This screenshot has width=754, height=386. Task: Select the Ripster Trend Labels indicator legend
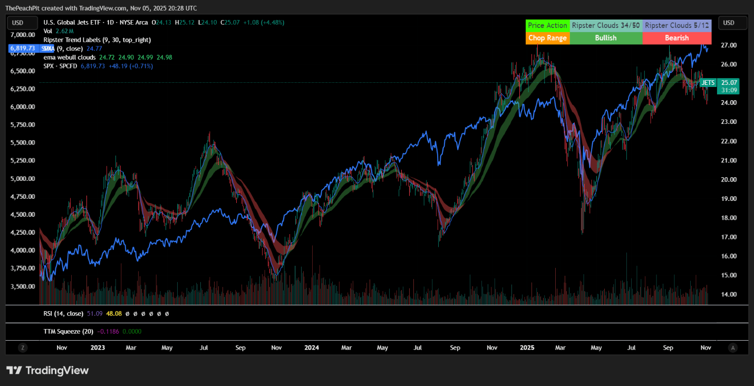click(97, 40)
